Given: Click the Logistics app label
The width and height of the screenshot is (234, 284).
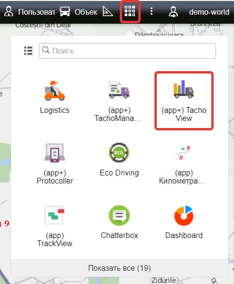Looking at the screenshot, I should pyautogui.click(x=54, y=110).
